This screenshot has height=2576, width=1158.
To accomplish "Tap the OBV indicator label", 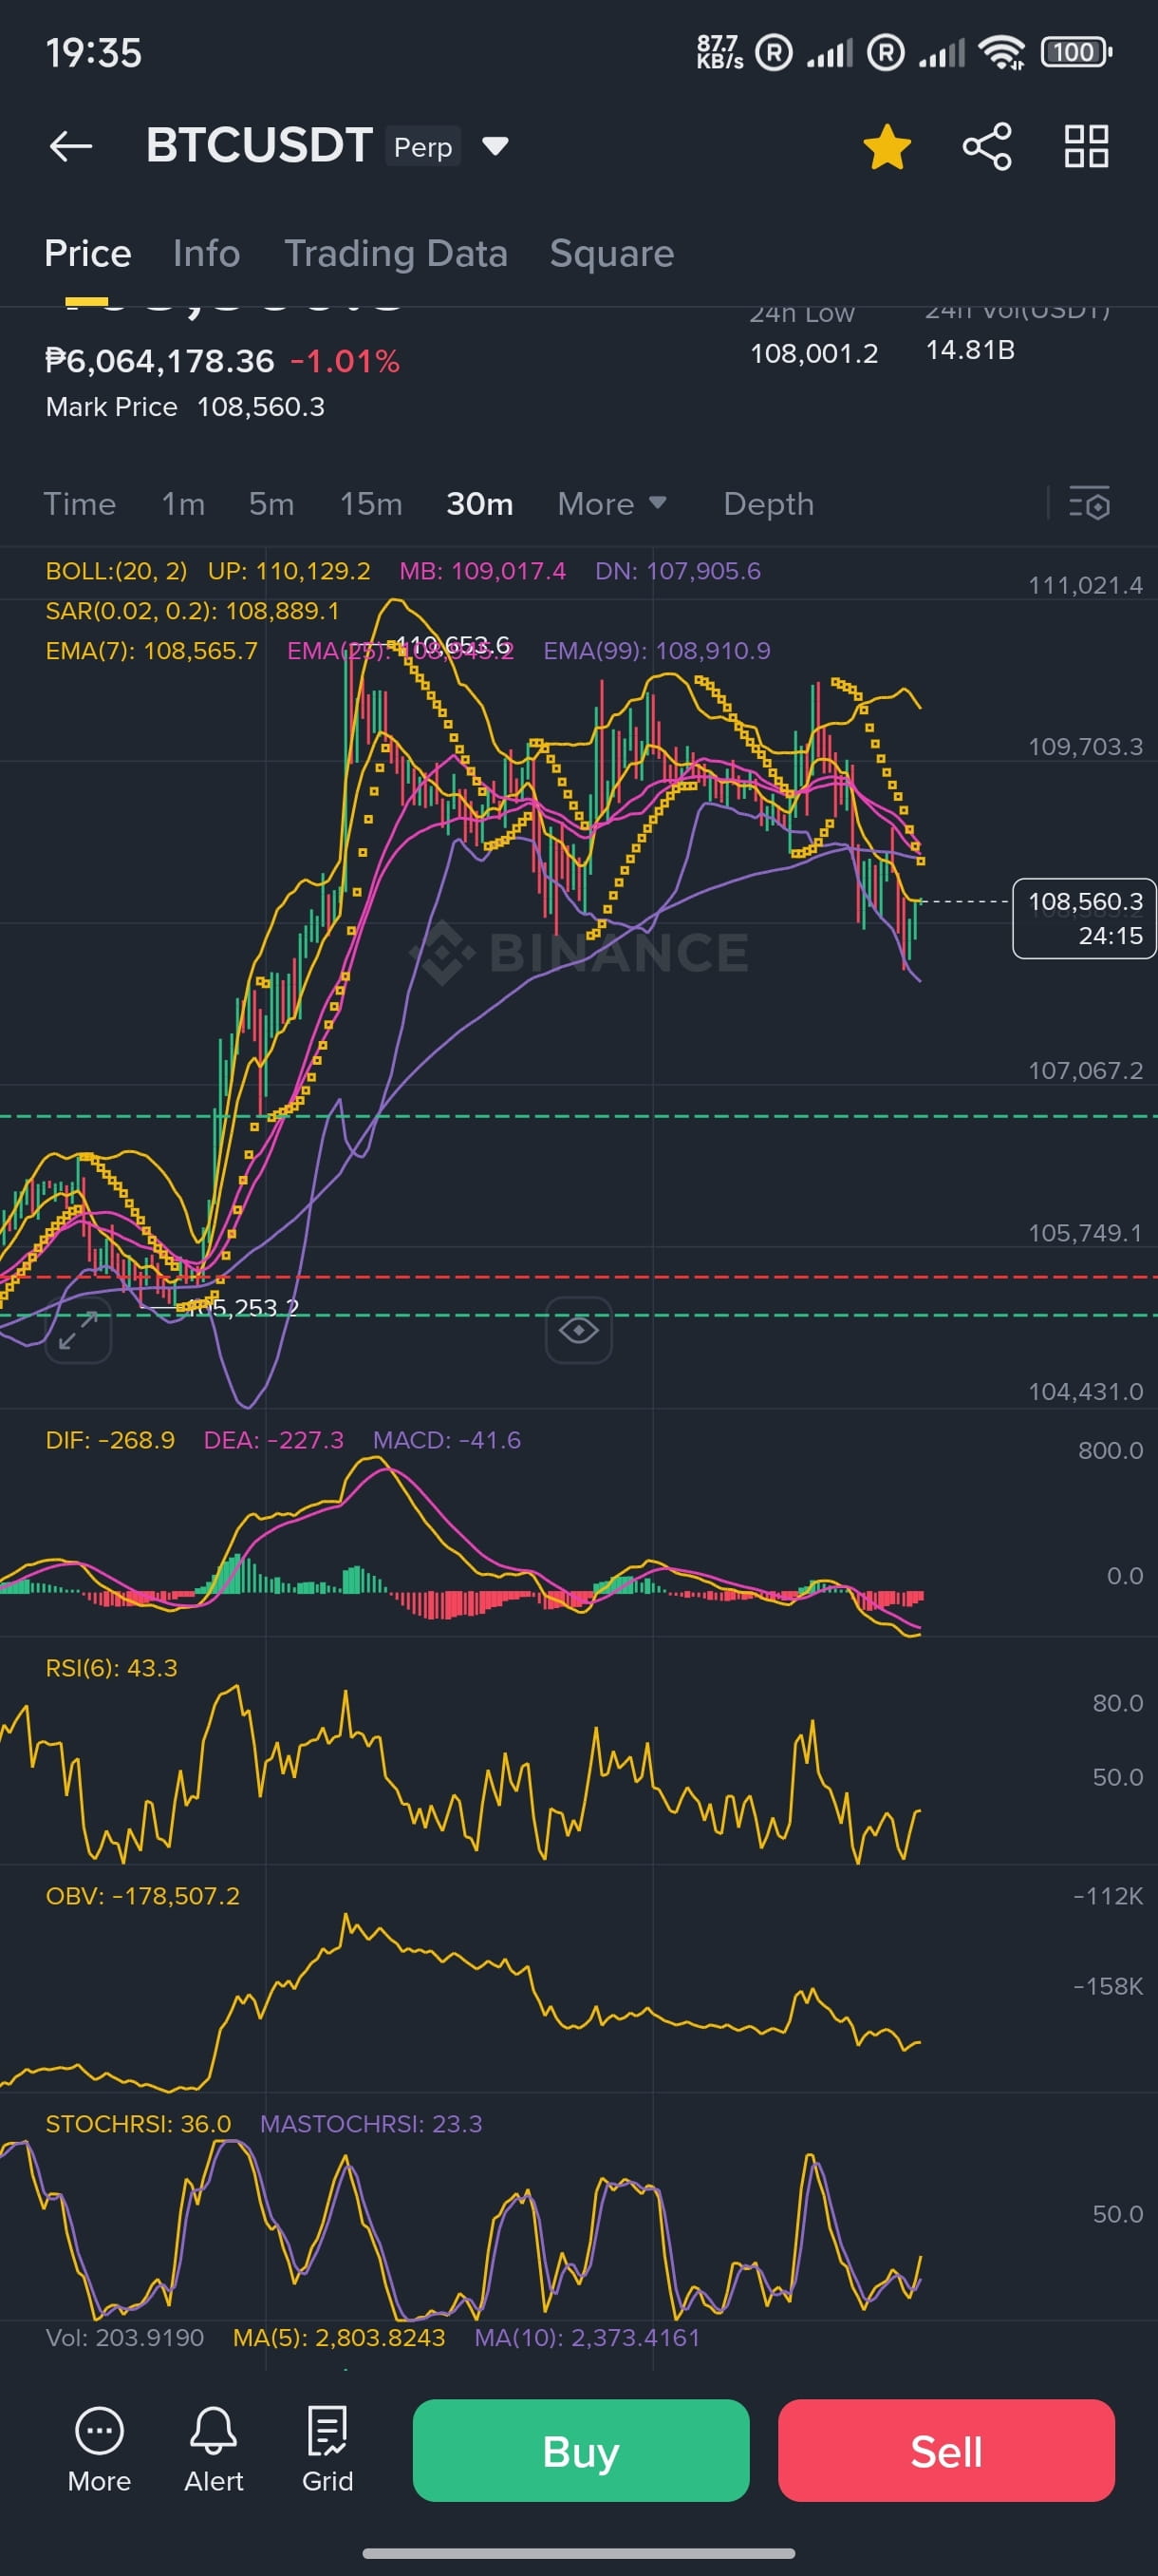I will click(141, 1896).
